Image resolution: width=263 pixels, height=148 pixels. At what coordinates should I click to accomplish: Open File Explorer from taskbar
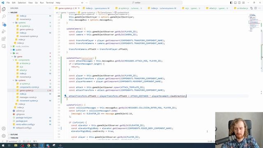click(16, 145)
